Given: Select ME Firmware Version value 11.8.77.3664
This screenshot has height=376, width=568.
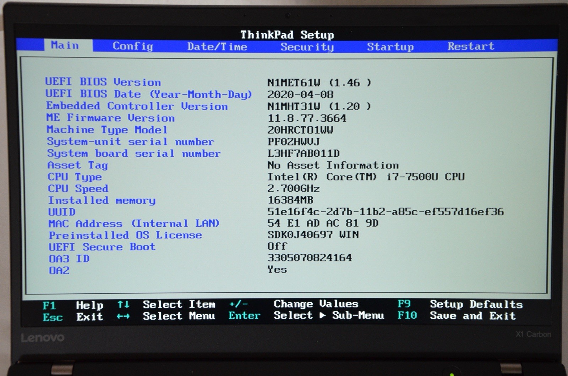Looking at the screenshot, I should point(307,118).
